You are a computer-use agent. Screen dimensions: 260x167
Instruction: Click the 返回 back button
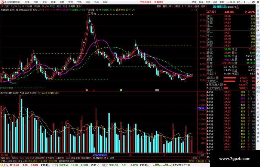(x=203, y=6)
